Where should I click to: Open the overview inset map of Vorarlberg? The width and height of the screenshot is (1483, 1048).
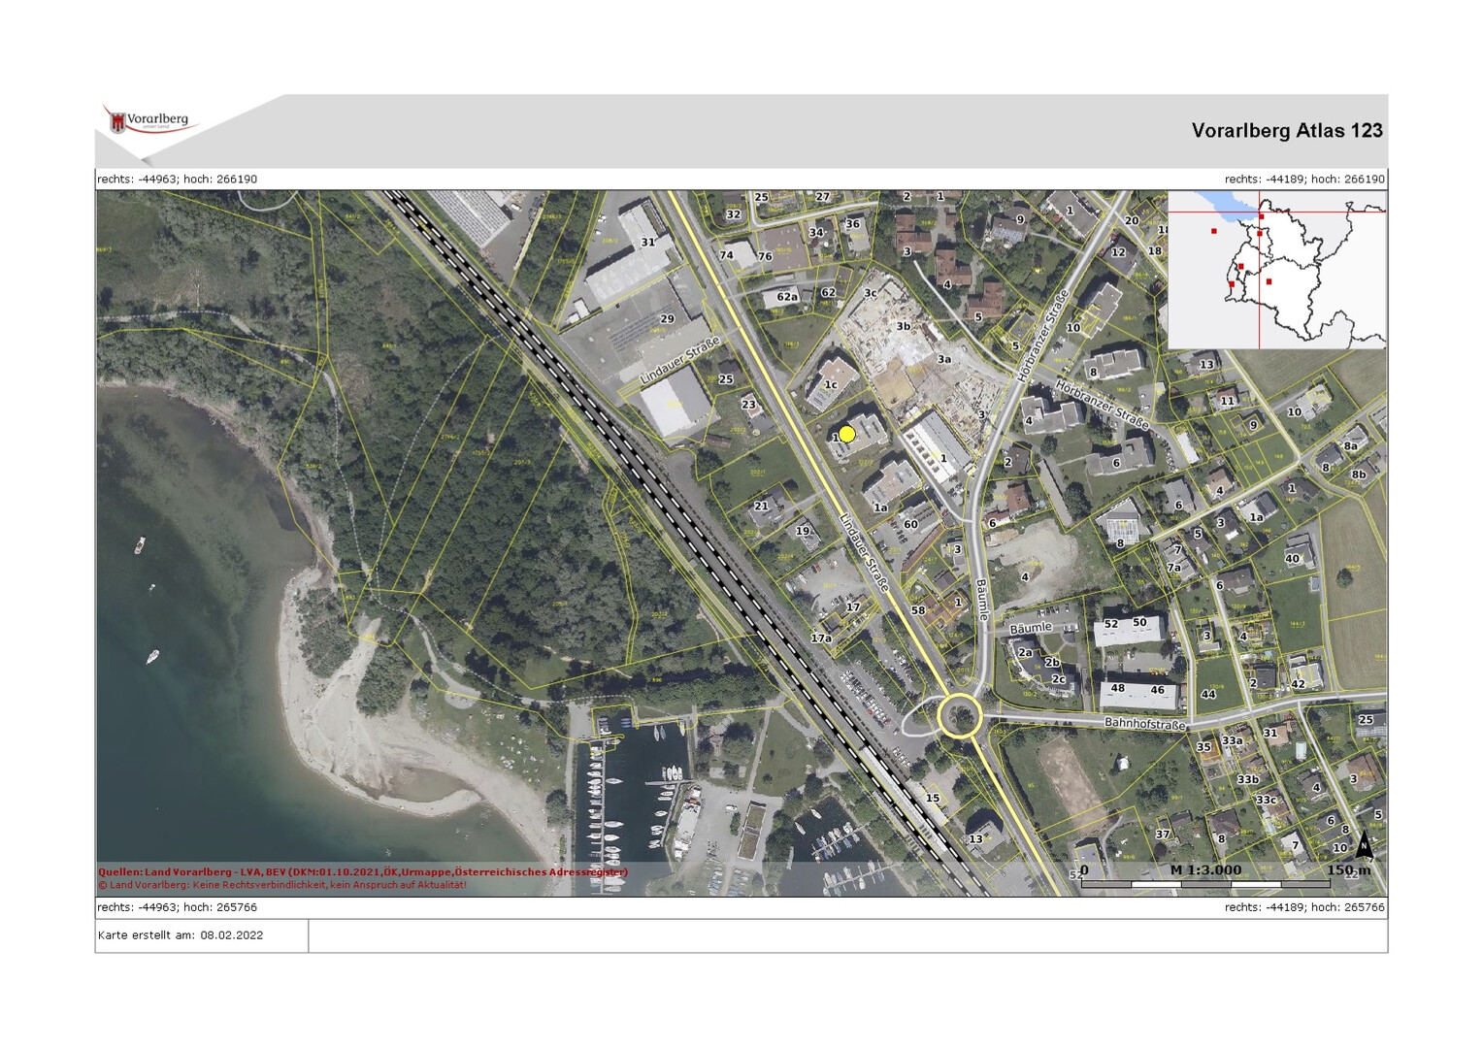click(x=1276, y=270)
